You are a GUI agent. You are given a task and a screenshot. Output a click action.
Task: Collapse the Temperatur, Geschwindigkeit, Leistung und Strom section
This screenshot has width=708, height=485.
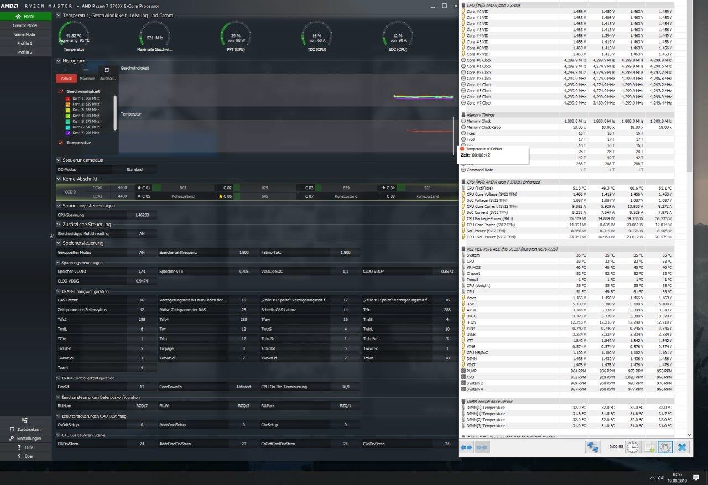point(59,16)
